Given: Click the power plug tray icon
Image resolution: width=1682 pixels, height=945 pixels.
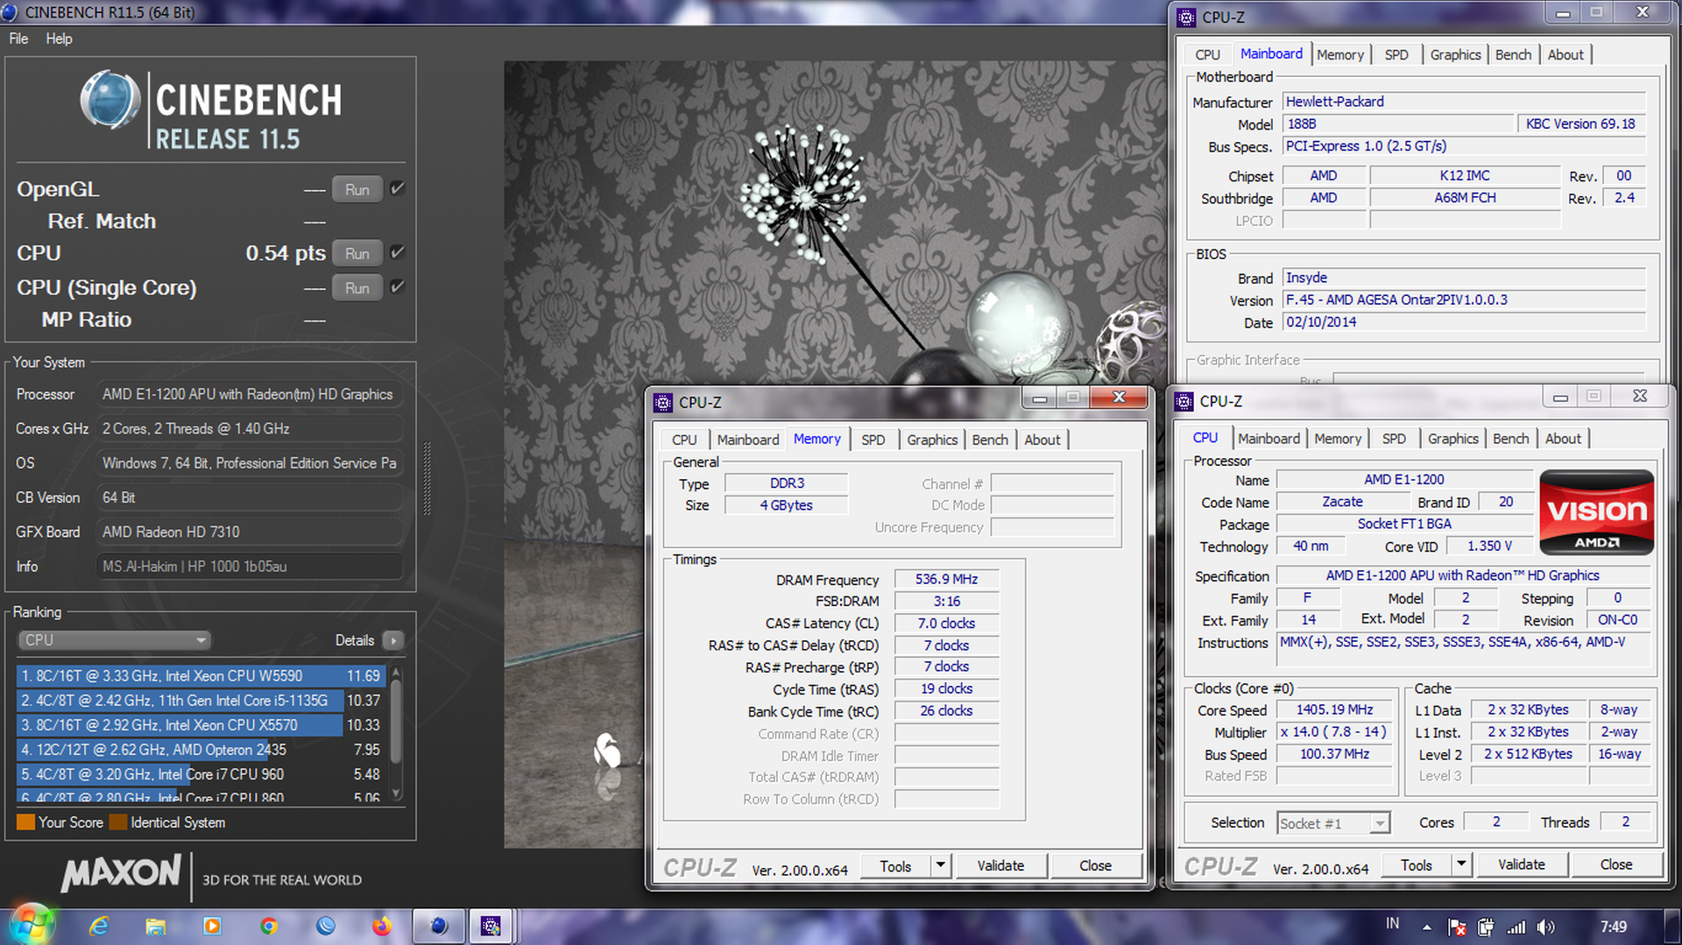Looking at the screenshot, I should point(1487,927).
